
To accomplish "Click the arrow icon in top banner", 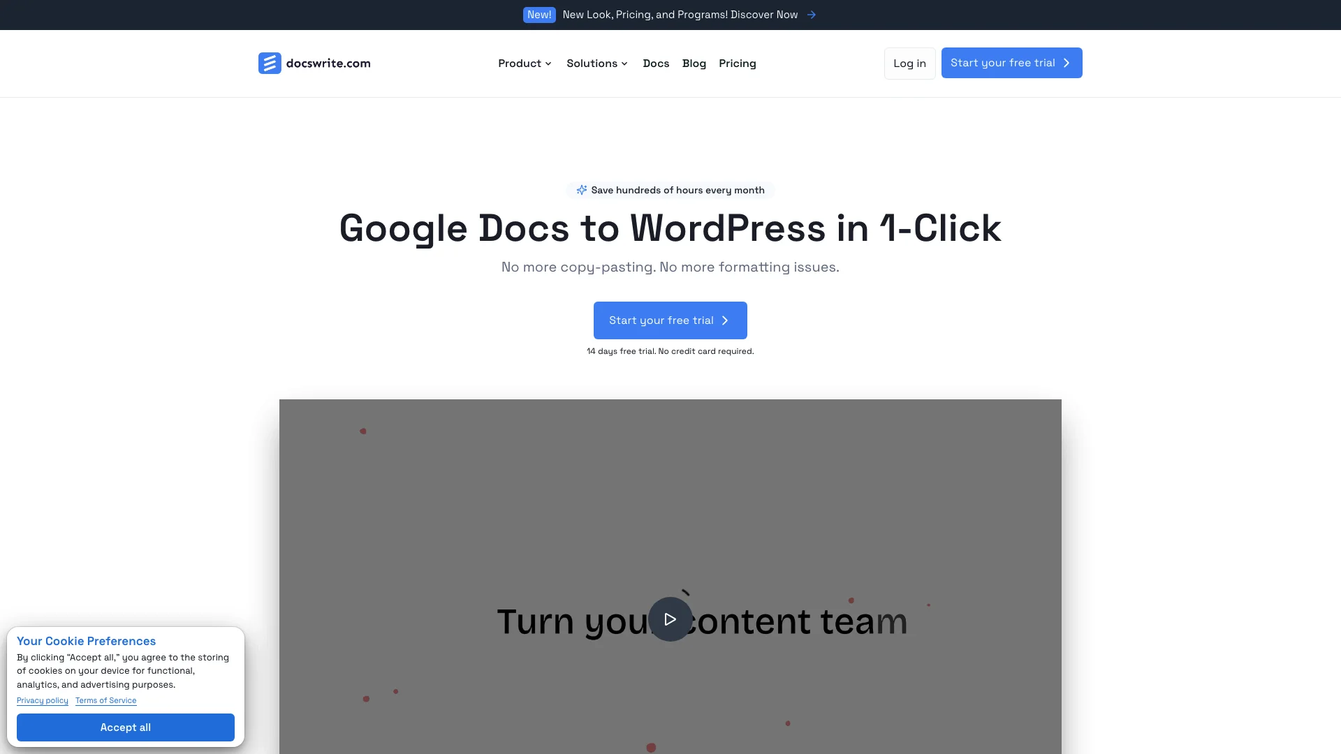I will 812,15.
